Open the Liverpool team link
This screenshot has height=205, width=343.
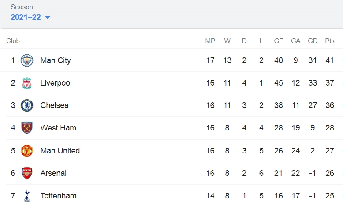[x=56, y=83]
